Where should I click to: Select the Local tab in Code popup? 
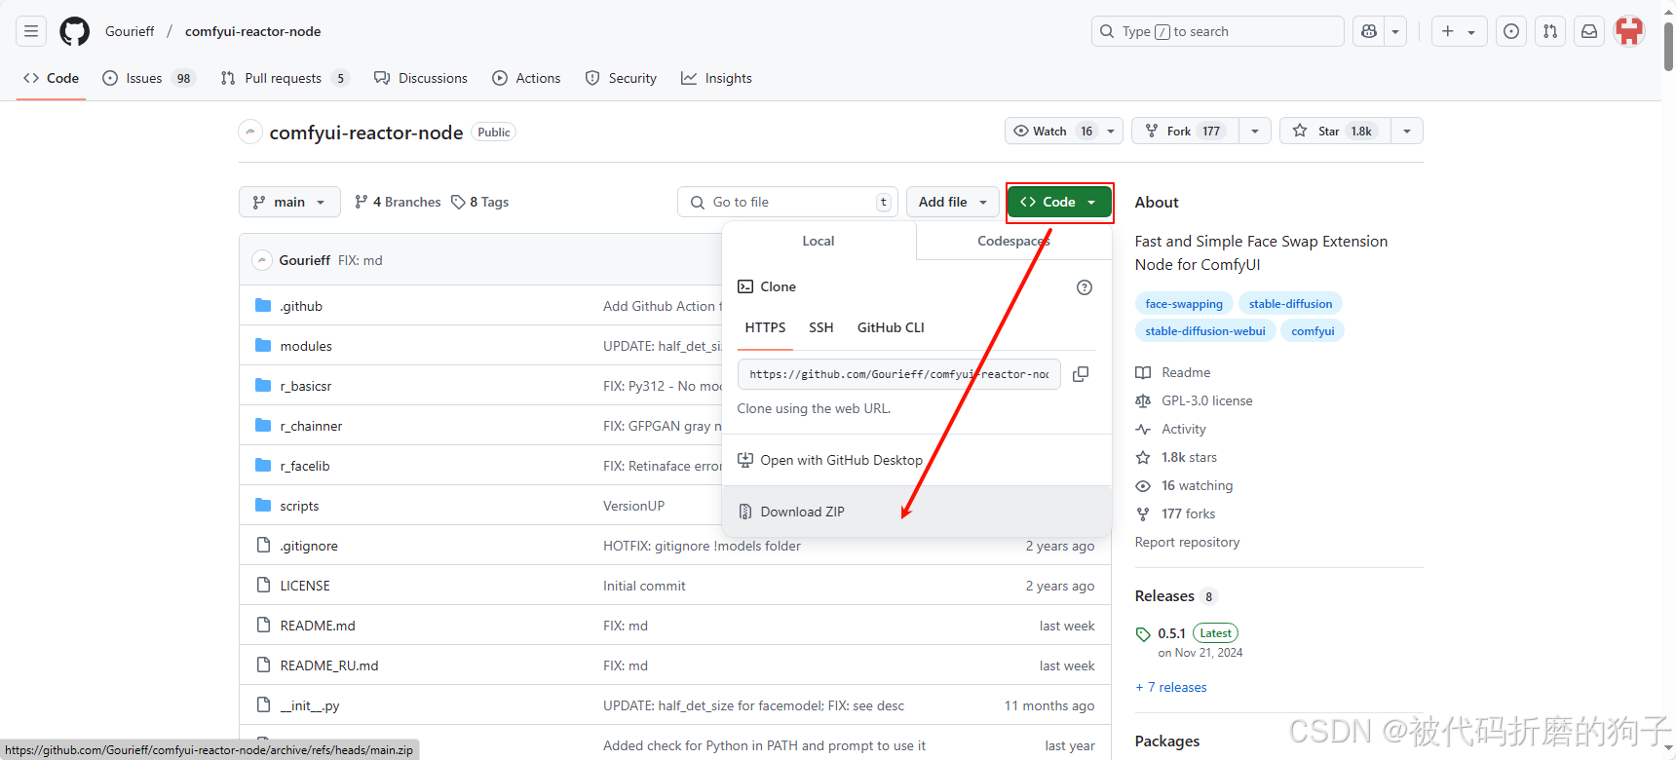[819, 241]
